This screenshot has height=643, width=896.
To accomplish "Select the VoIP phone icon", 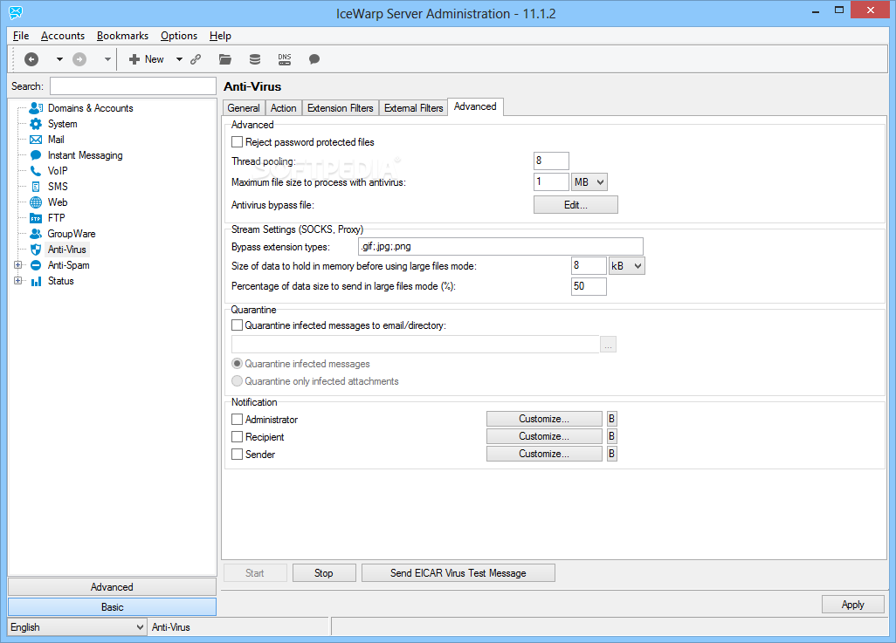I will point(36,171).
